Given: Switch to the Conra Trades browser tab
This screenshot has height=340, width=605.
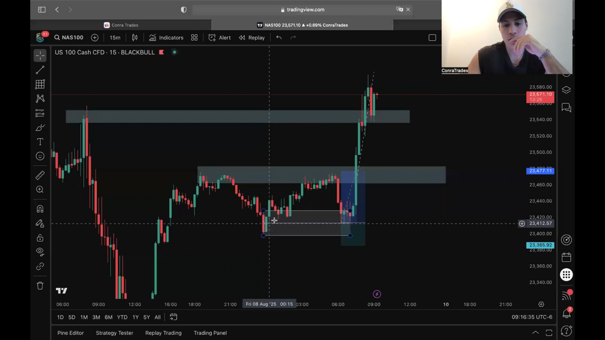Looking at the screenshot, I should pyautogui.click(x=121, y=25).
